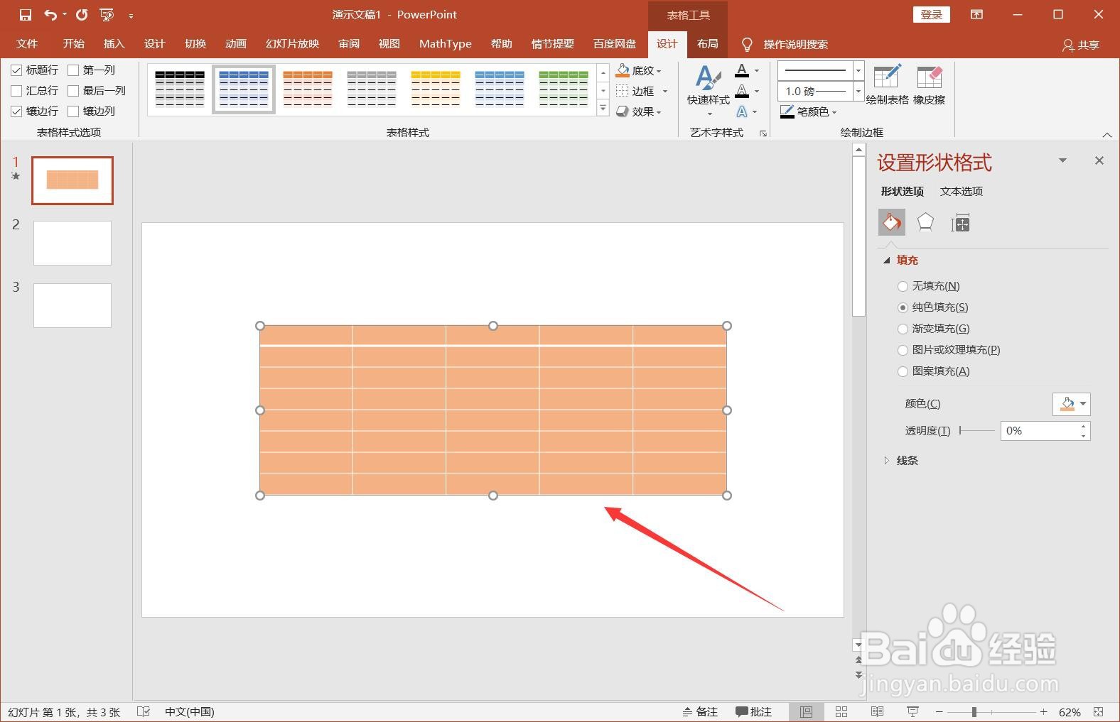Open the Shading (底纹) paint bucket

pyautogui.click(x=638, y=70)
